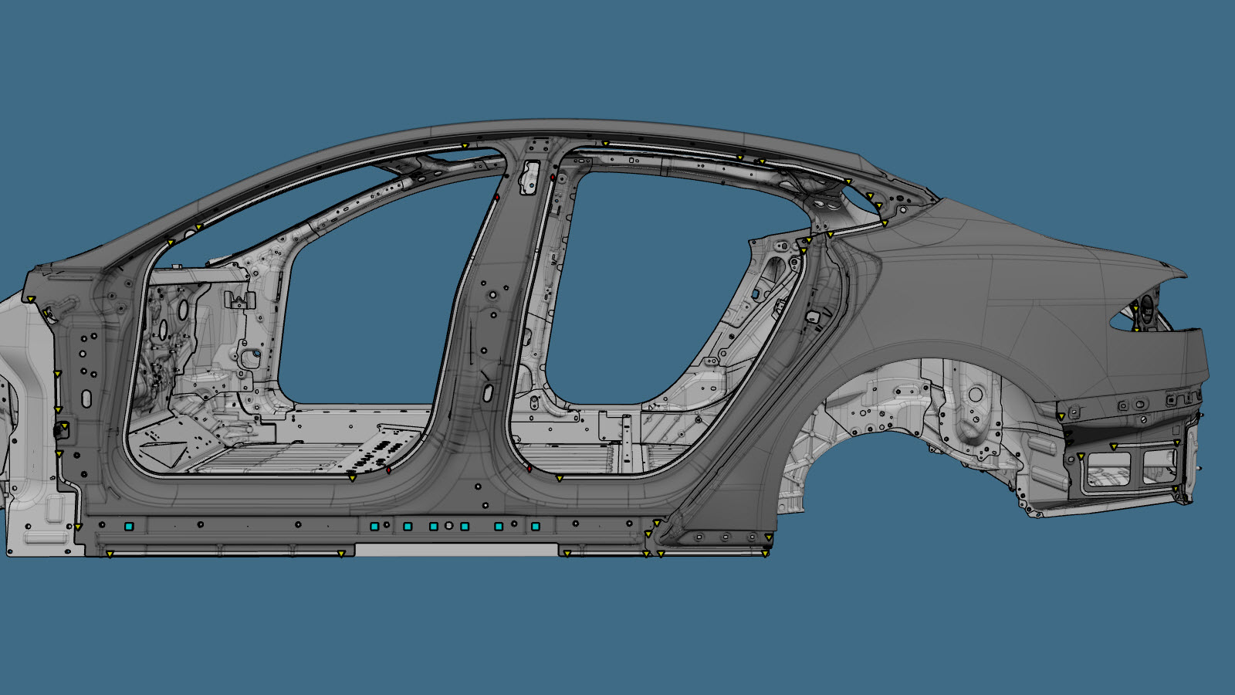This screenshot has width=1235, height=695.
Task: Select yellow triangle atop the front door opening
Action: [x=465, y=146]
